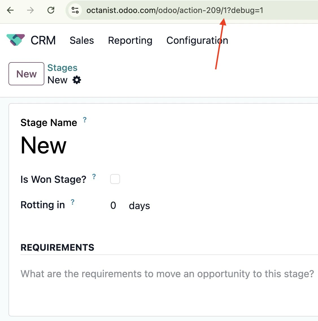The width and height of the screenshot is (318, 321).
Task: Open site information icon in address bar
Action: click(75, 10)
